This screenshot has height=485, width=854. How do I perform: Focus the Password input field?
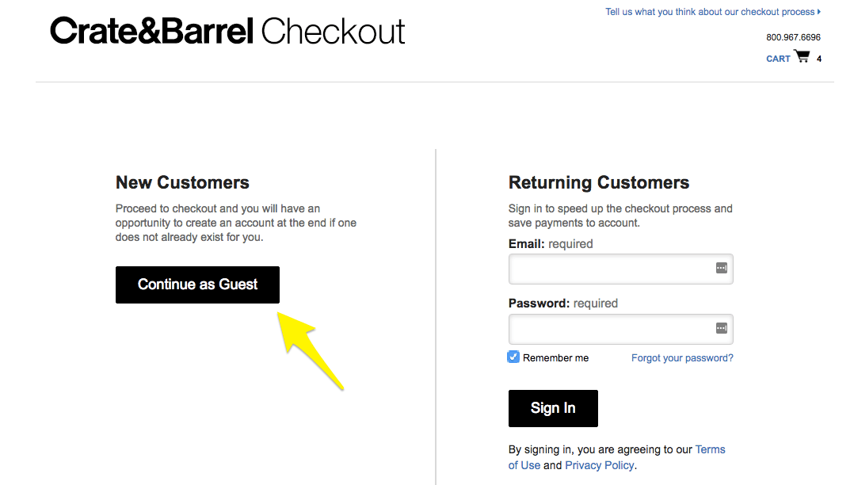click(620, 329)
